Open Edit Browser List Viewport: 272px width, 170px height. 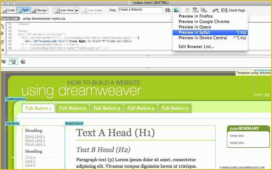point(210,46)
